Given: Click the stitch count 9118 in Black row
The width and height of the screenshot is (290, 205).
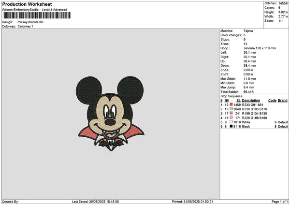Looking at the screenshot, I should 237,127.
